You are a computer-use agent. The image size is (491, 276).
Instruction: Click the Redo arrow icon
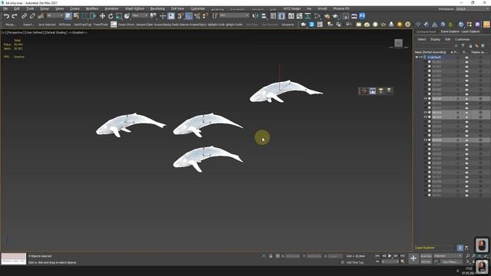coord(15,16)
